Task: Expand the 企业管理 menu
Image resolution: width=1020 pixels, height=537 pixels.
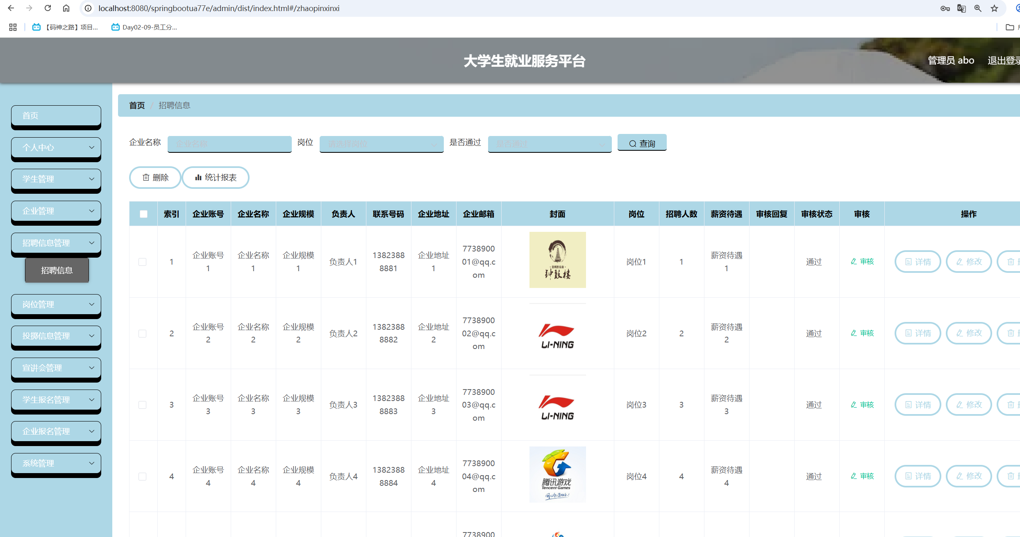Action: (56, 211)
